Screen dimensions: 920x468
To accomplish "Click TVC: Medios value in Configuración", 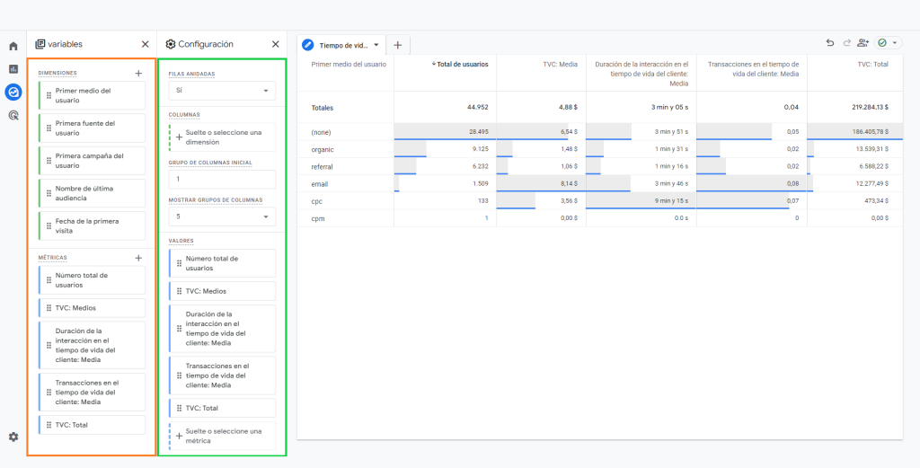I will pos(222,291).
